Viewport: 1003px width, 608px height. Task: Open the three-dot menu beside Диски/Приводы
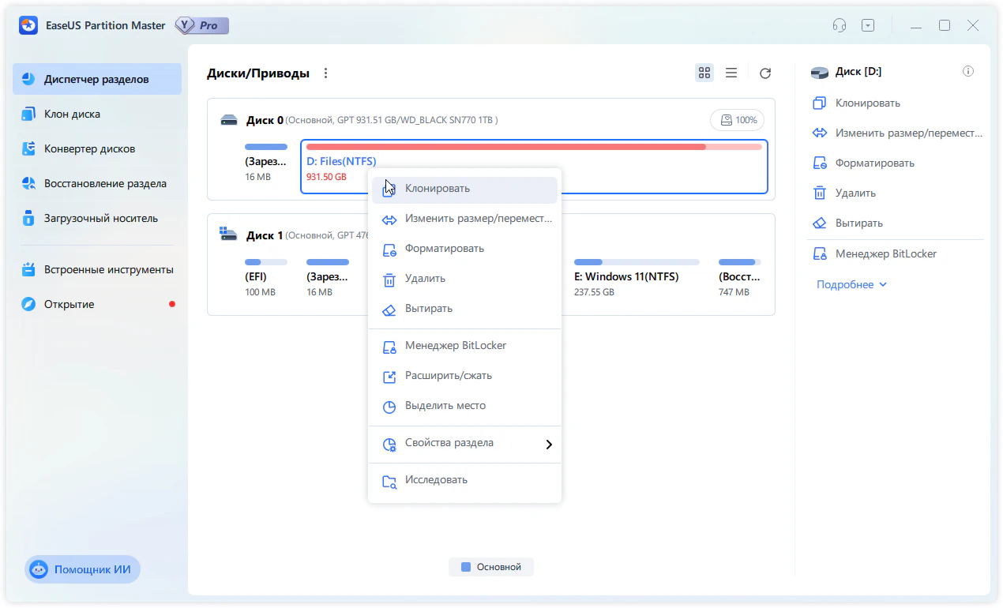coord(325,73)
